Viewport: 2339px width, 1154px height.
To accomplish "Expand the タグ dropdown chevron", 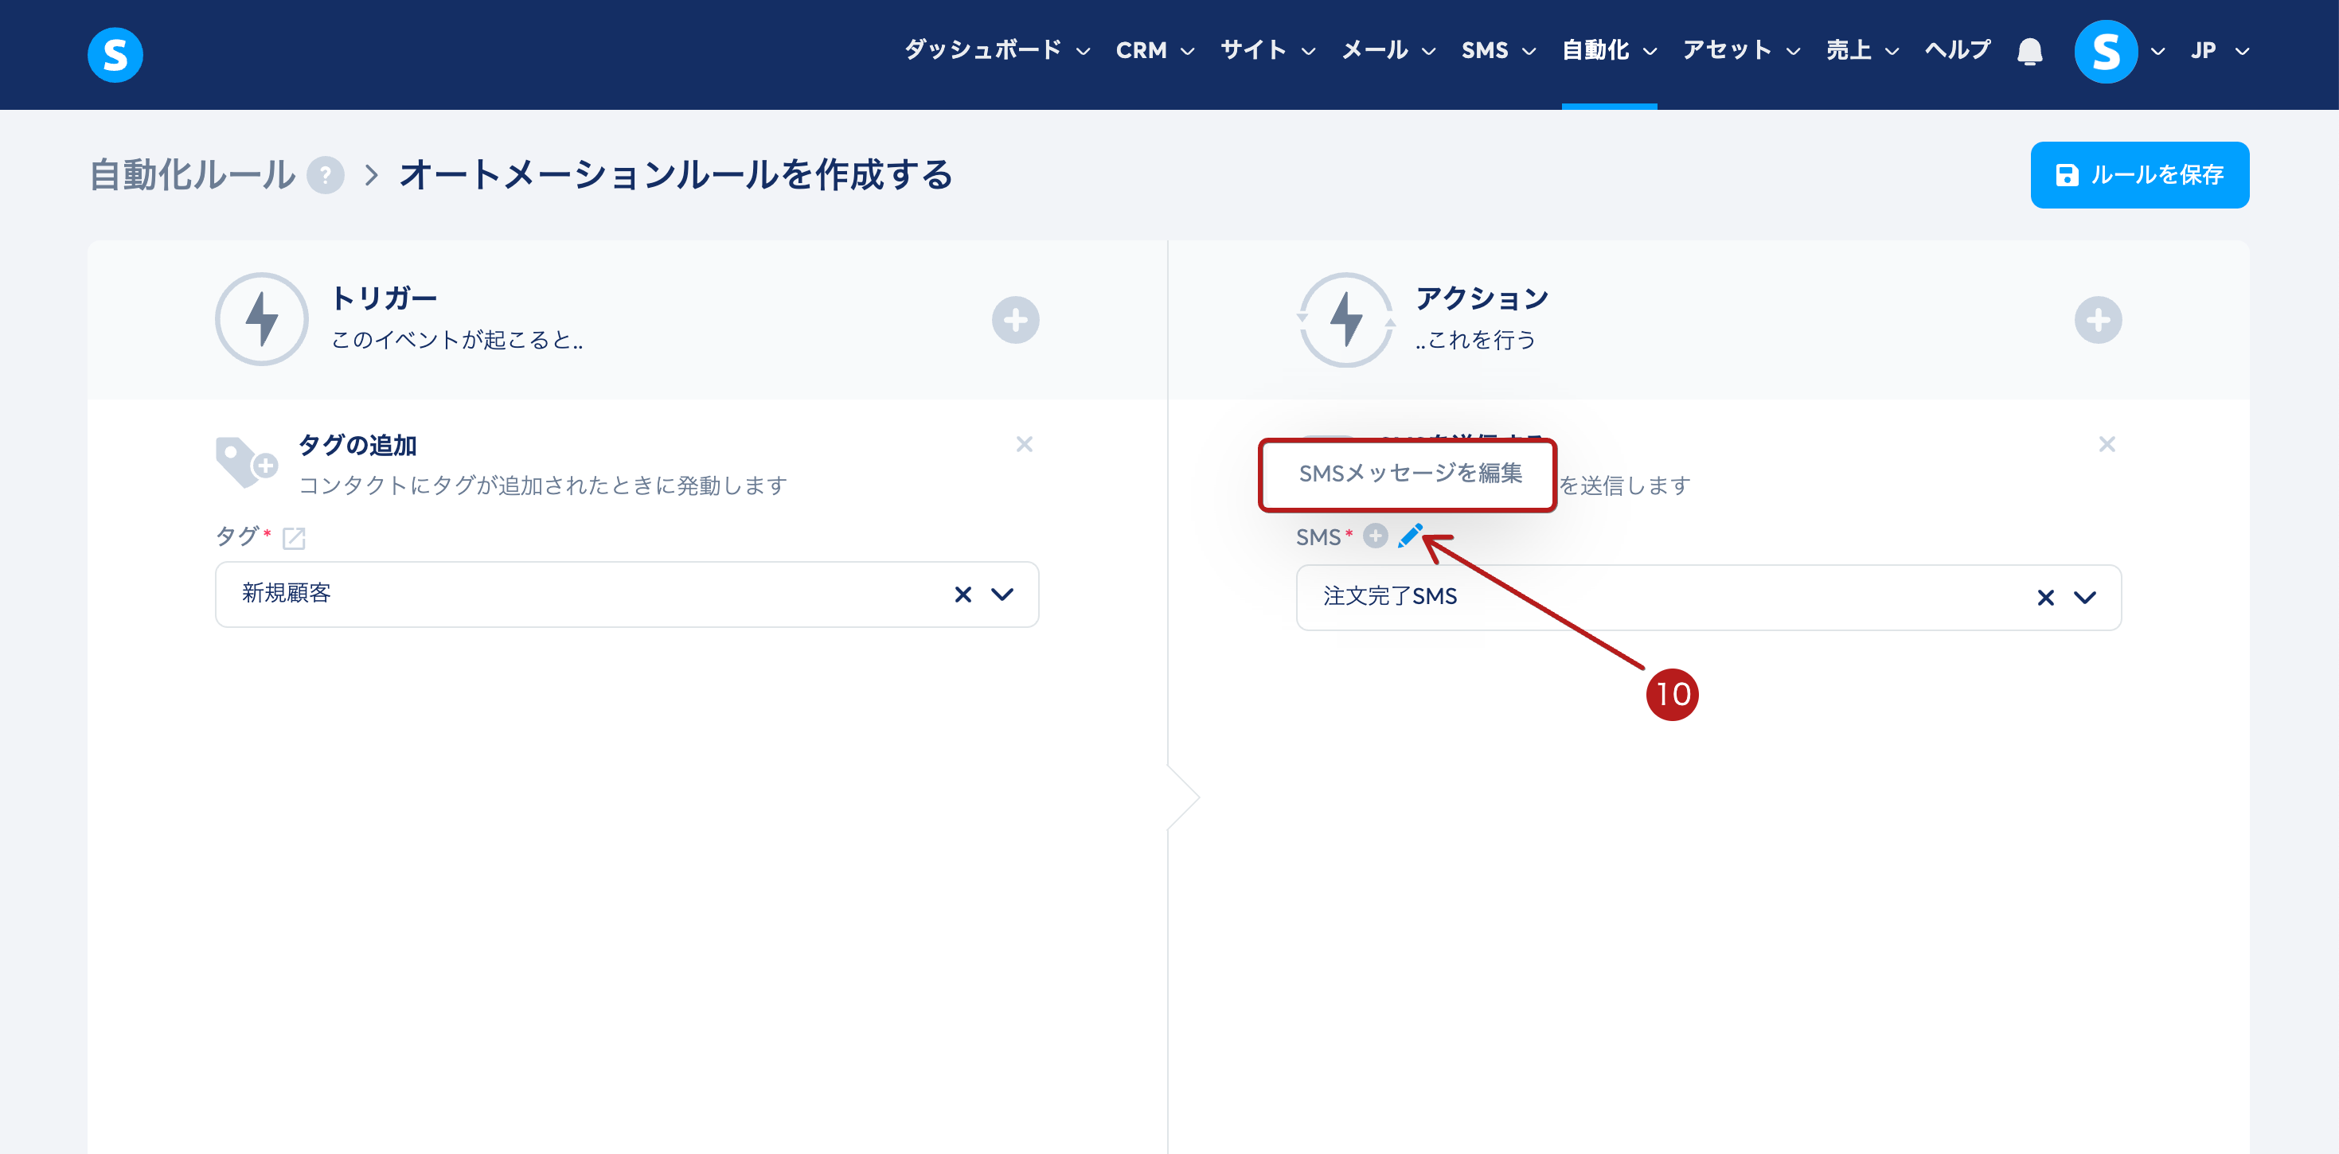I will tap(1002, 594).
